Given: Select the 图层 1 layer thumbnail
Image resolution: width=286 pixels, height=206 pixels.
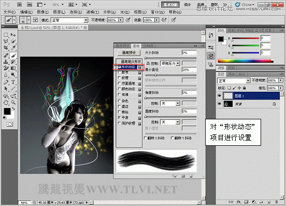Looking at the screenshot, I should (228, 95).
